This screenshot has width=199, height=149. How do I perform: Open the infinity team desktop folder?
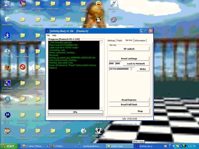(x=53, y=5)
